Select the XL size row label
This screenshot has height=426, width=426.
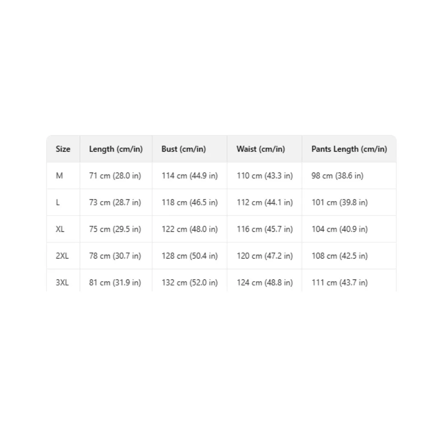coord(60,229)
